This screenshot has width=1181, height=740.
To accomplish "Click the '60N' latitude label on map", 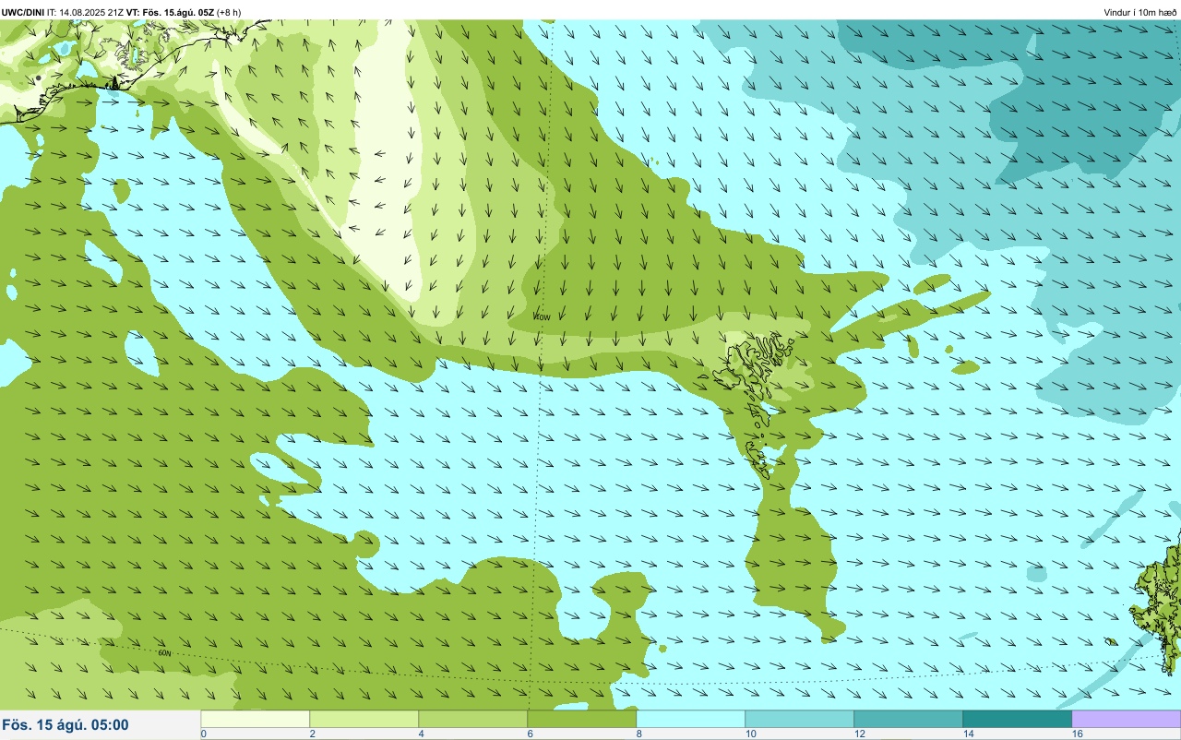I will 165,653.
